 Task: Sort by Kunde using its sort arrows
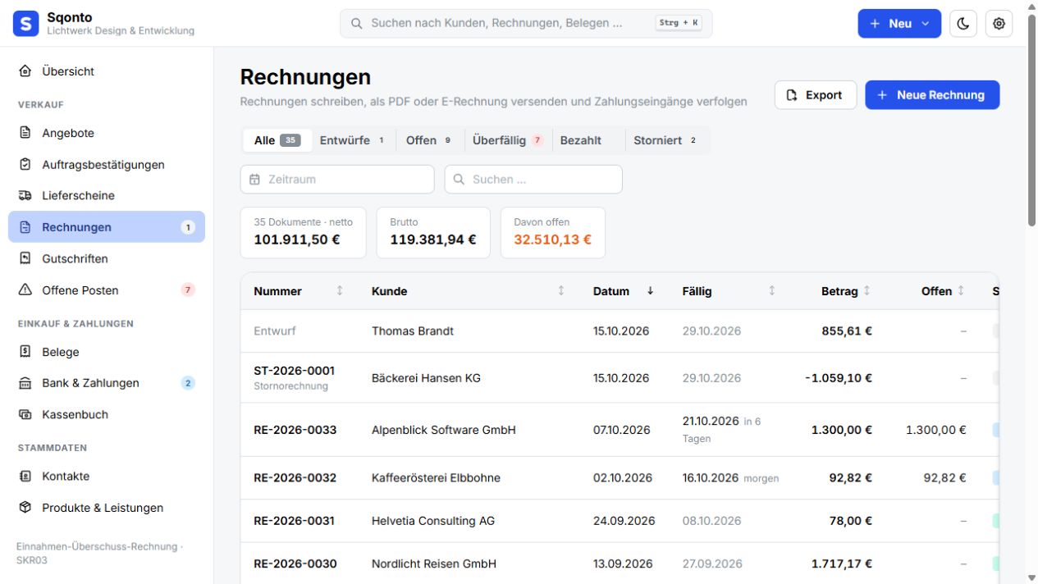561,290
